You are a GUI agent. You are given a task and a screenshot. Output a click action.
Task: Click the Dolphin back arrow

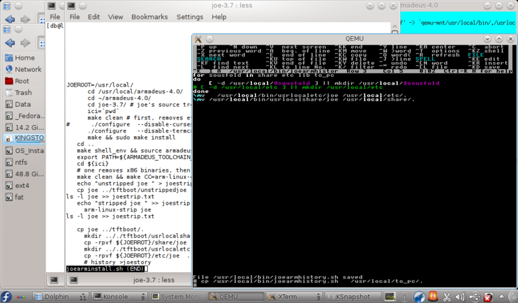(9, 19)
